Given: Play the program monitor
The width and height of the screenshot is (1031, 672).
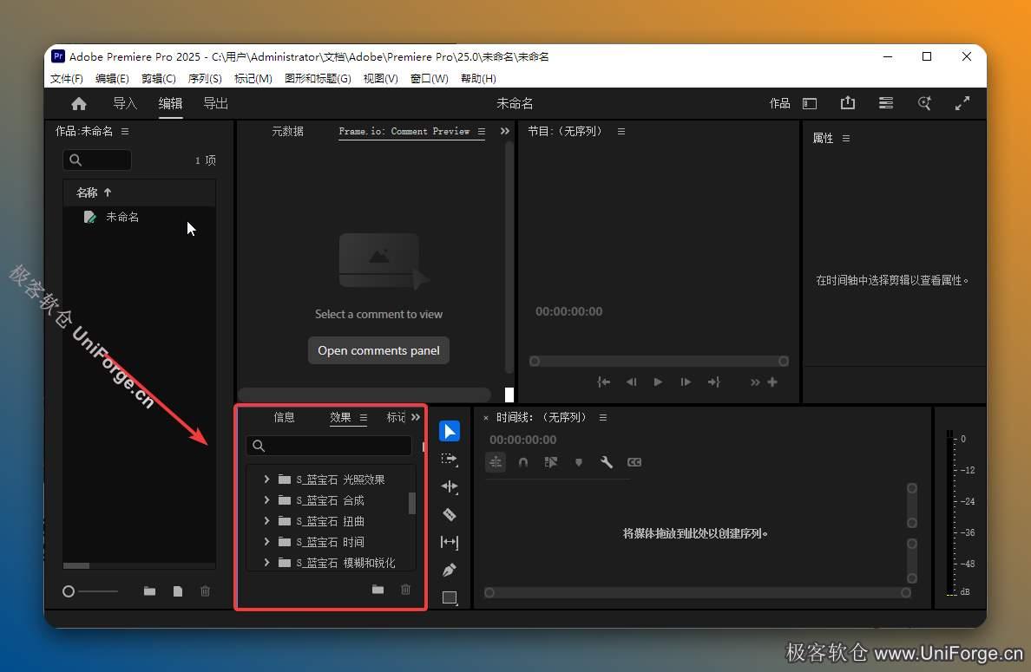Looking at the screenshot, I should (x=658, y=382).
